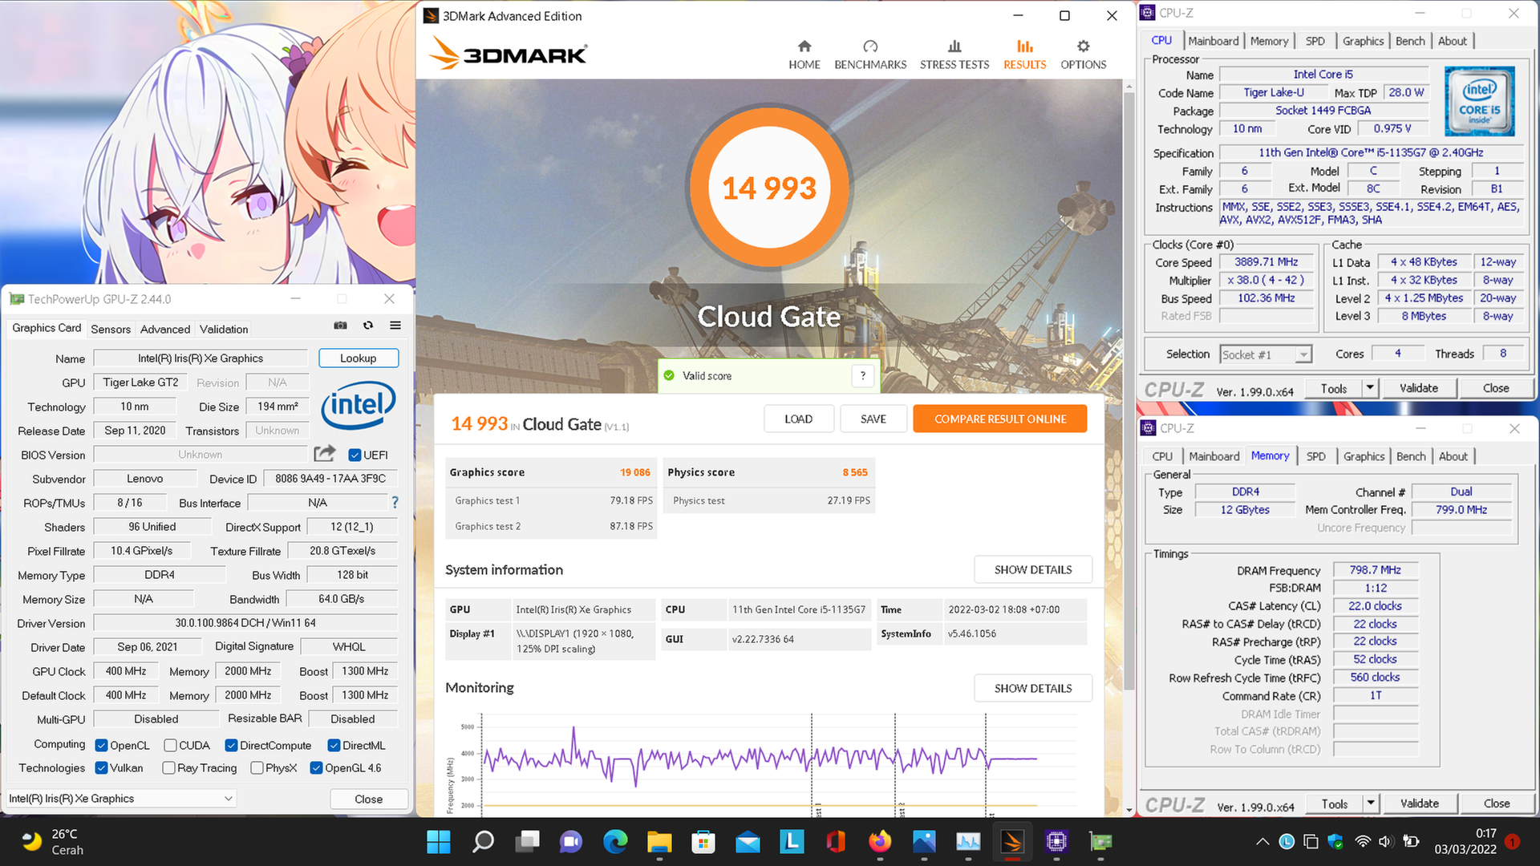Click the volume icon in system tray

click(1384, 841)
